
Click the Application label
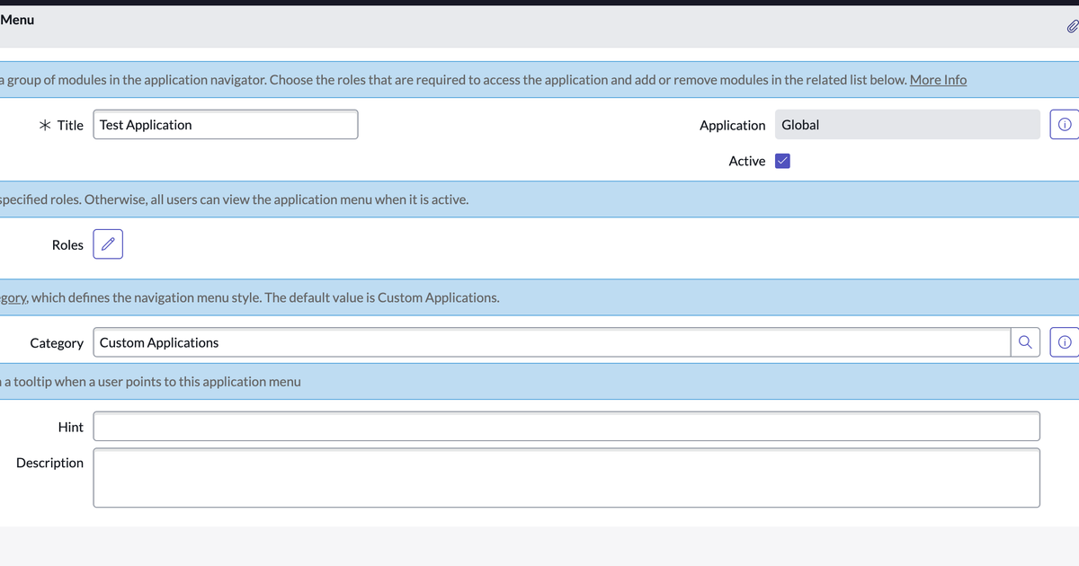733,125
